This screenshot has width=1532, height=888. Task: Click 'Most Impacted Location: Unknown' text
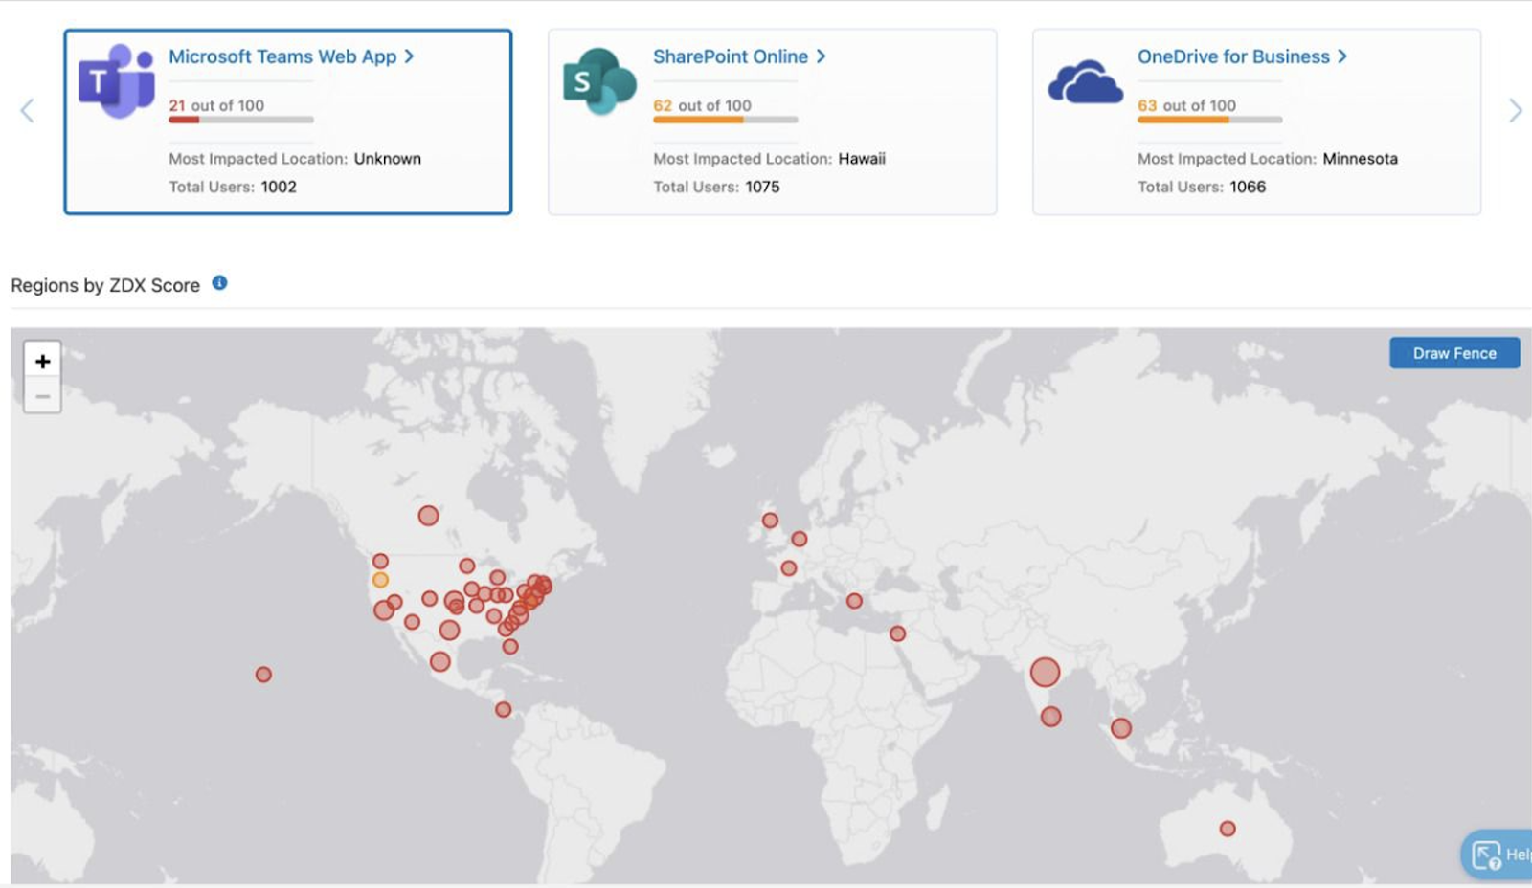click(x=295, y=159)
